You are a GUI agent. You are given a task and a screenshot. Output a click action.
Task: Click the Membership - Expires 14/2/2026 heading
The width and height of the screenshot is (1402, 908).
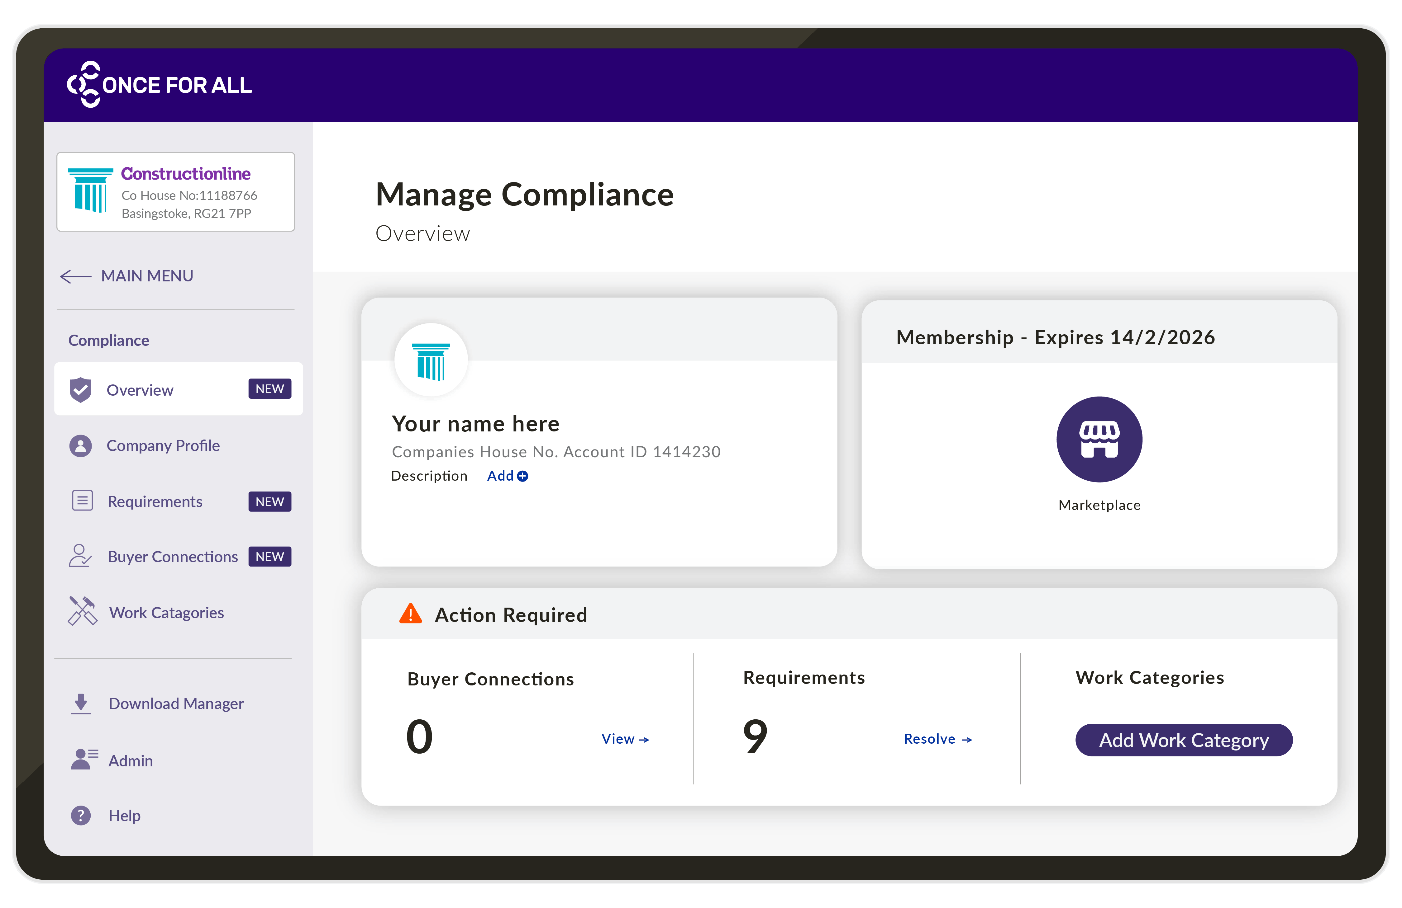[1055, 337]
